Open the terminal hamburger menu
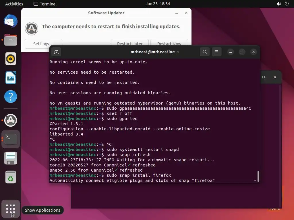Screen dimensions: 294x220 216,52
